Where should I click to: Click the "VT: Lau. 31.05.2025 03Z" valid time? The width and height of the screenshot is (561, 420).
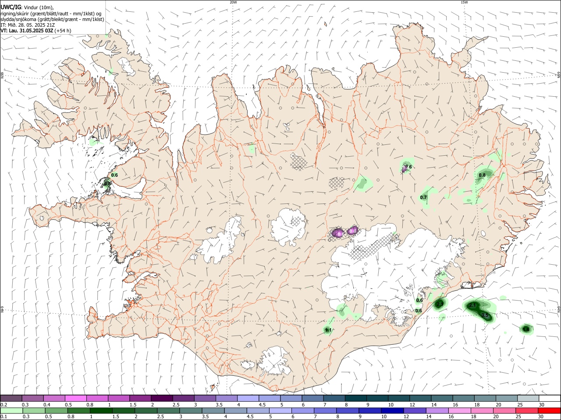click(27, 31)
